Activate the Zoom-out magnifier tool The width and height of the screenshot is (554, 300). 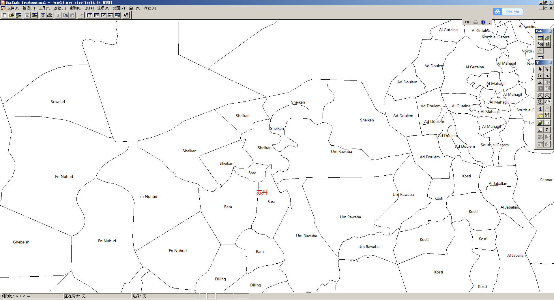(547, 95)
